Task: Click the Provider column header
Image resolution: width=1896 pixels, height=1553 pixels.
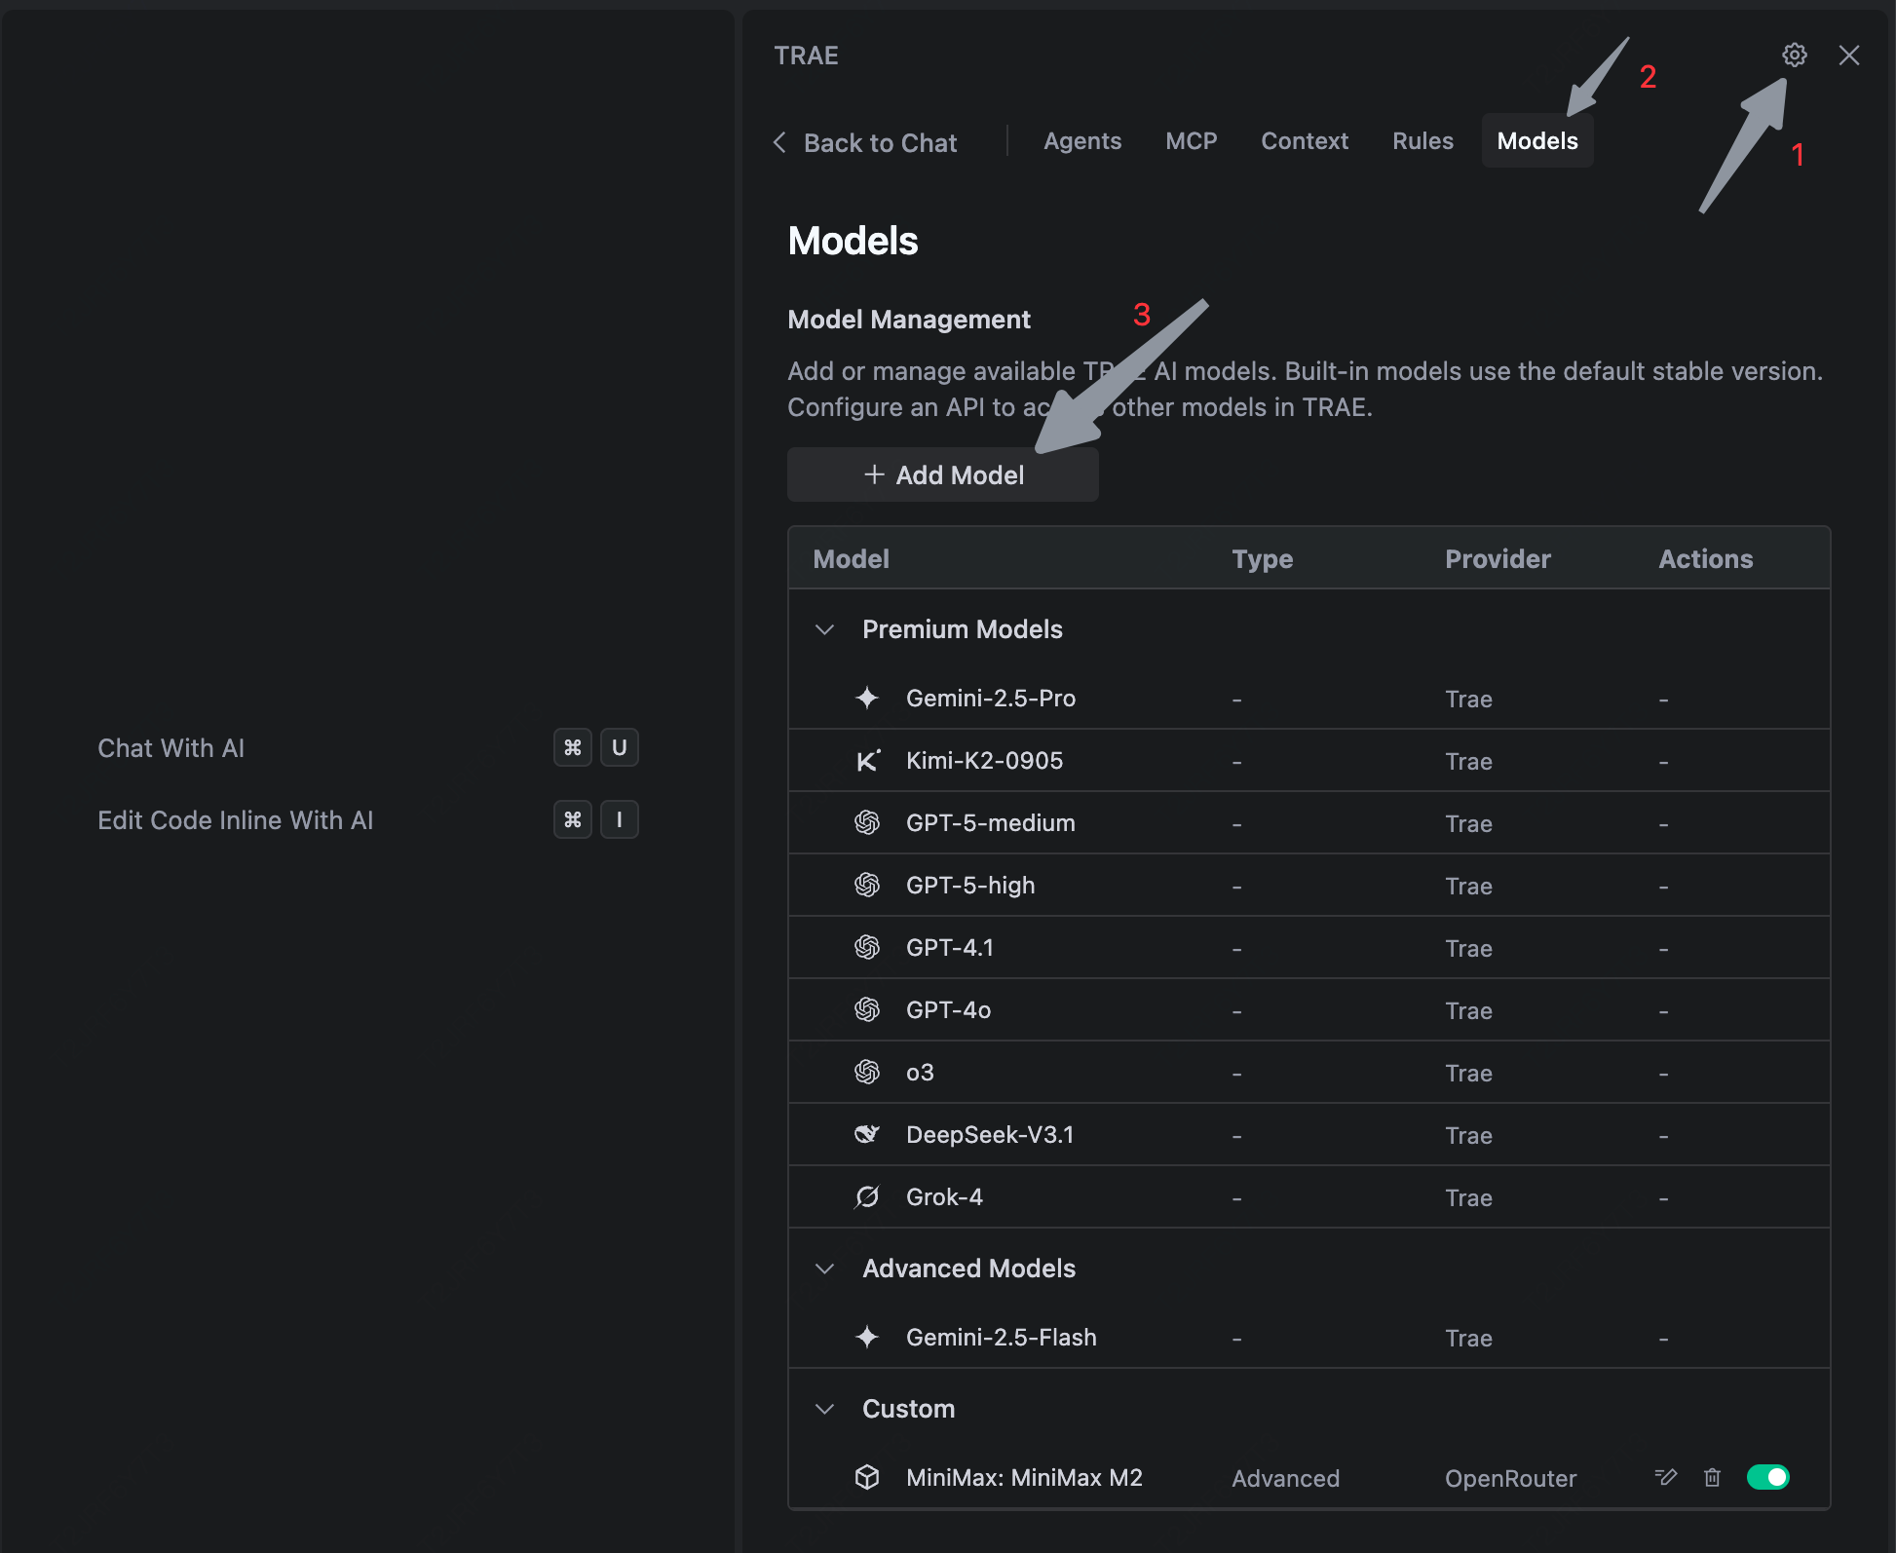Action: coord(1498,559)
